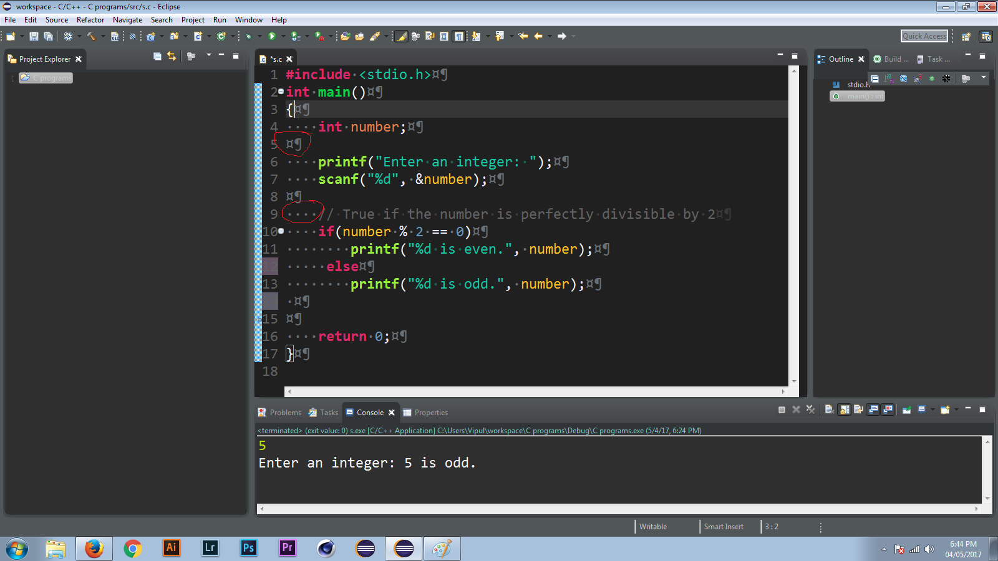
Task: Open the Window menu
Action: 248,20
